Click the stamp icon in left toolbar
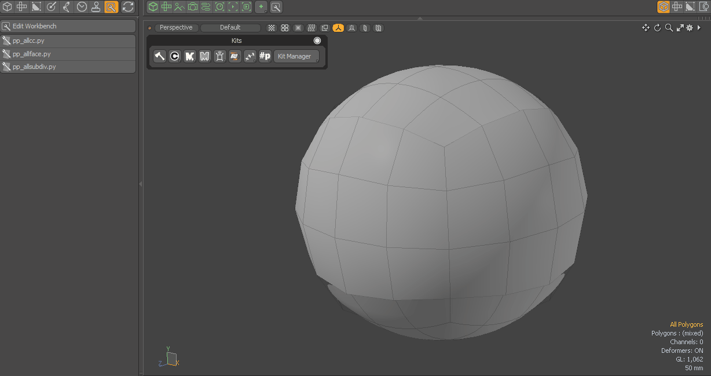711x376 pixels. (x=96, y=7)
